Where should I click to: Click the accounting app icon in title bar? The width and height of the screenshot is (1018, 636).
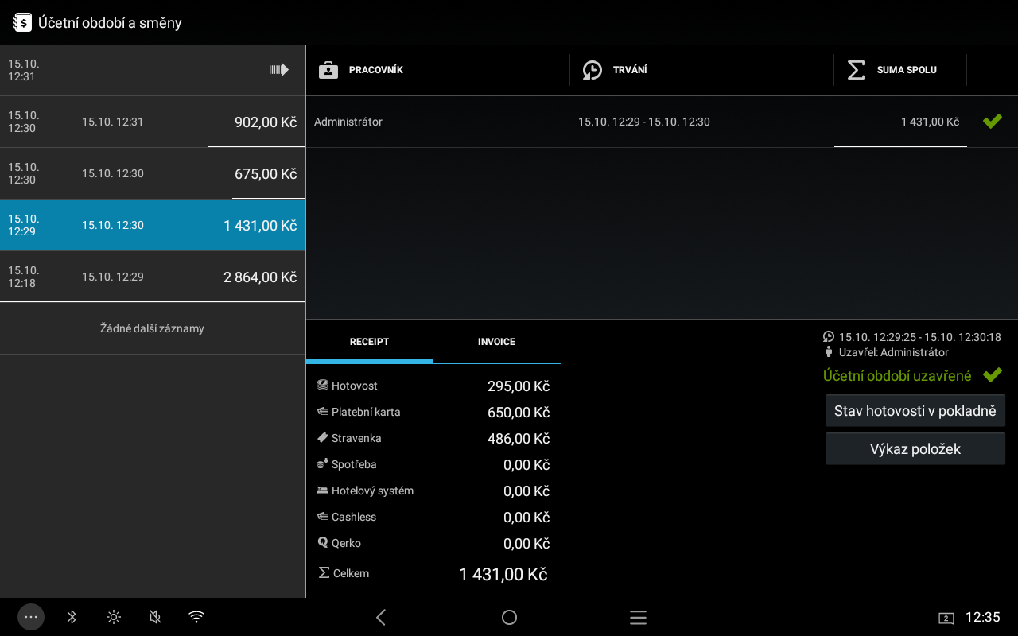[22, 22]
